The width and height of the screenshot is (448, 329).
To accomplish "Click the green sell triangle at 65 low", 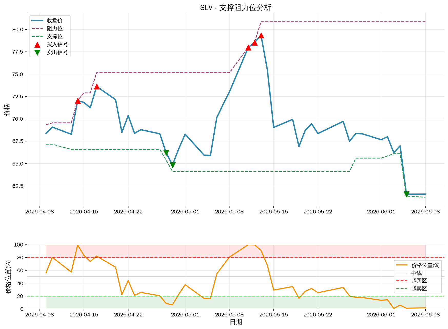I will (173, 165).
